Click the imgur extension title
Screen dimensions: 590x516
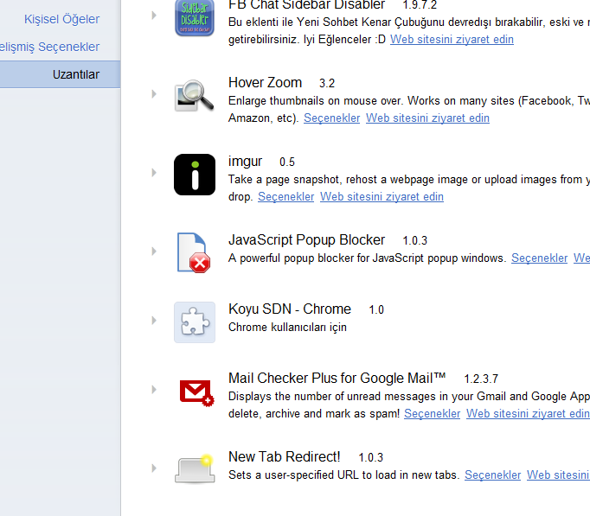click(245, 162)
